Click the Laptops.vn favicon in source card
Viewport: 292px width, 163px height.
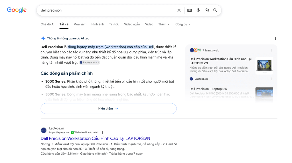[x=191, y=79]
